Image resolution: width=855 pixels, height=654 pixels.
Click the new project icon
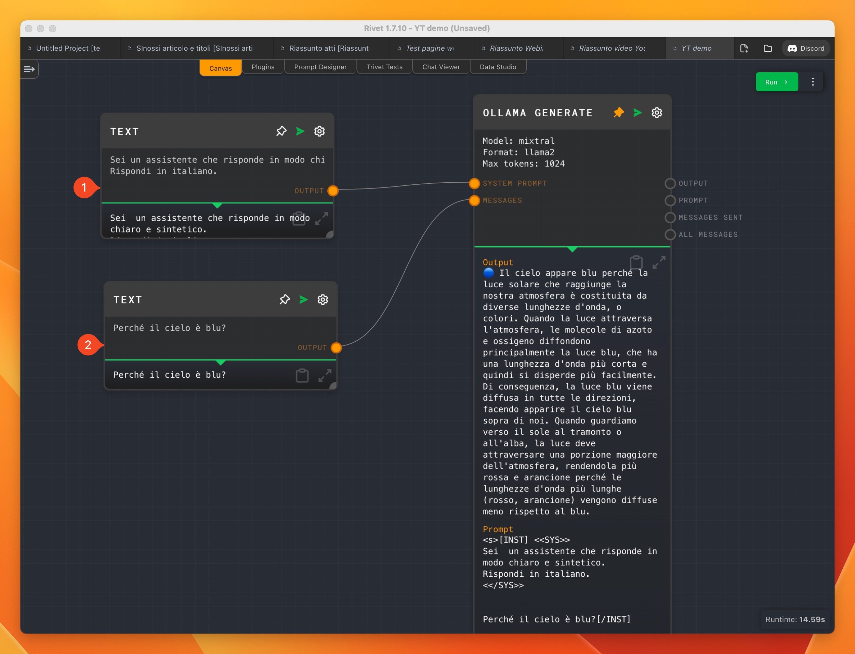coord(744,48)
